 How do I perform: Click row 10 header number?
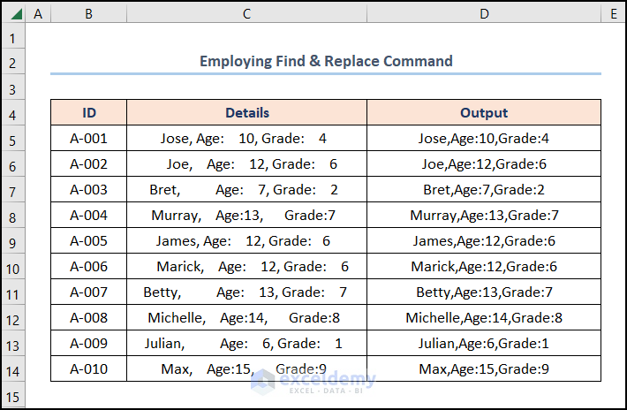[12, 267]
